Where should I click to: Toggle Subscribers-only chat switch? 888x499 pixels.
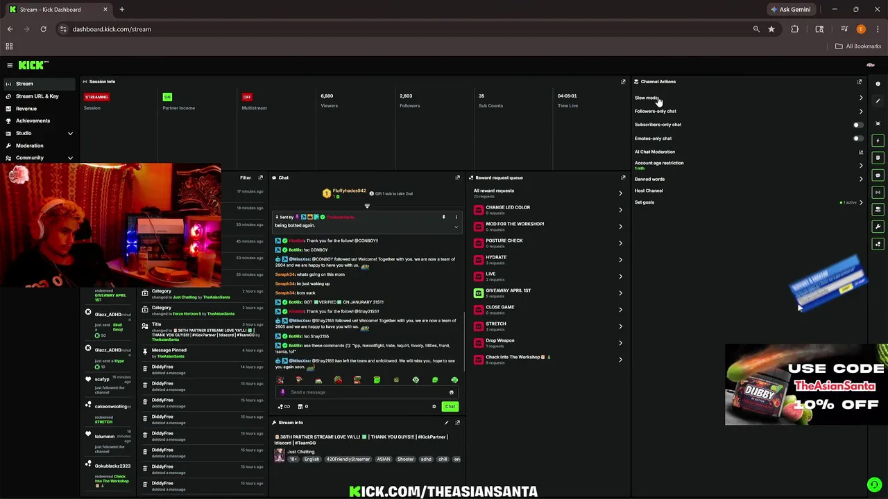pos(858,125)
